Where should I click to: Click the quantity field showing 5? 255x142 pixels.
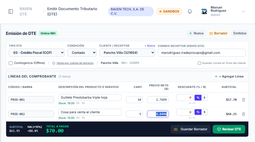[134, 114]
